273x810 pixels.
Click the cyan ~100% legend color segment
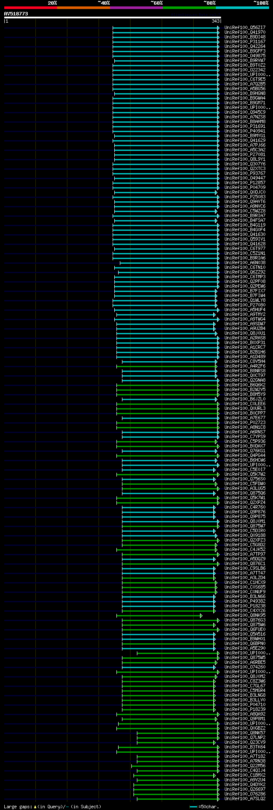click(x=242, y=8)
